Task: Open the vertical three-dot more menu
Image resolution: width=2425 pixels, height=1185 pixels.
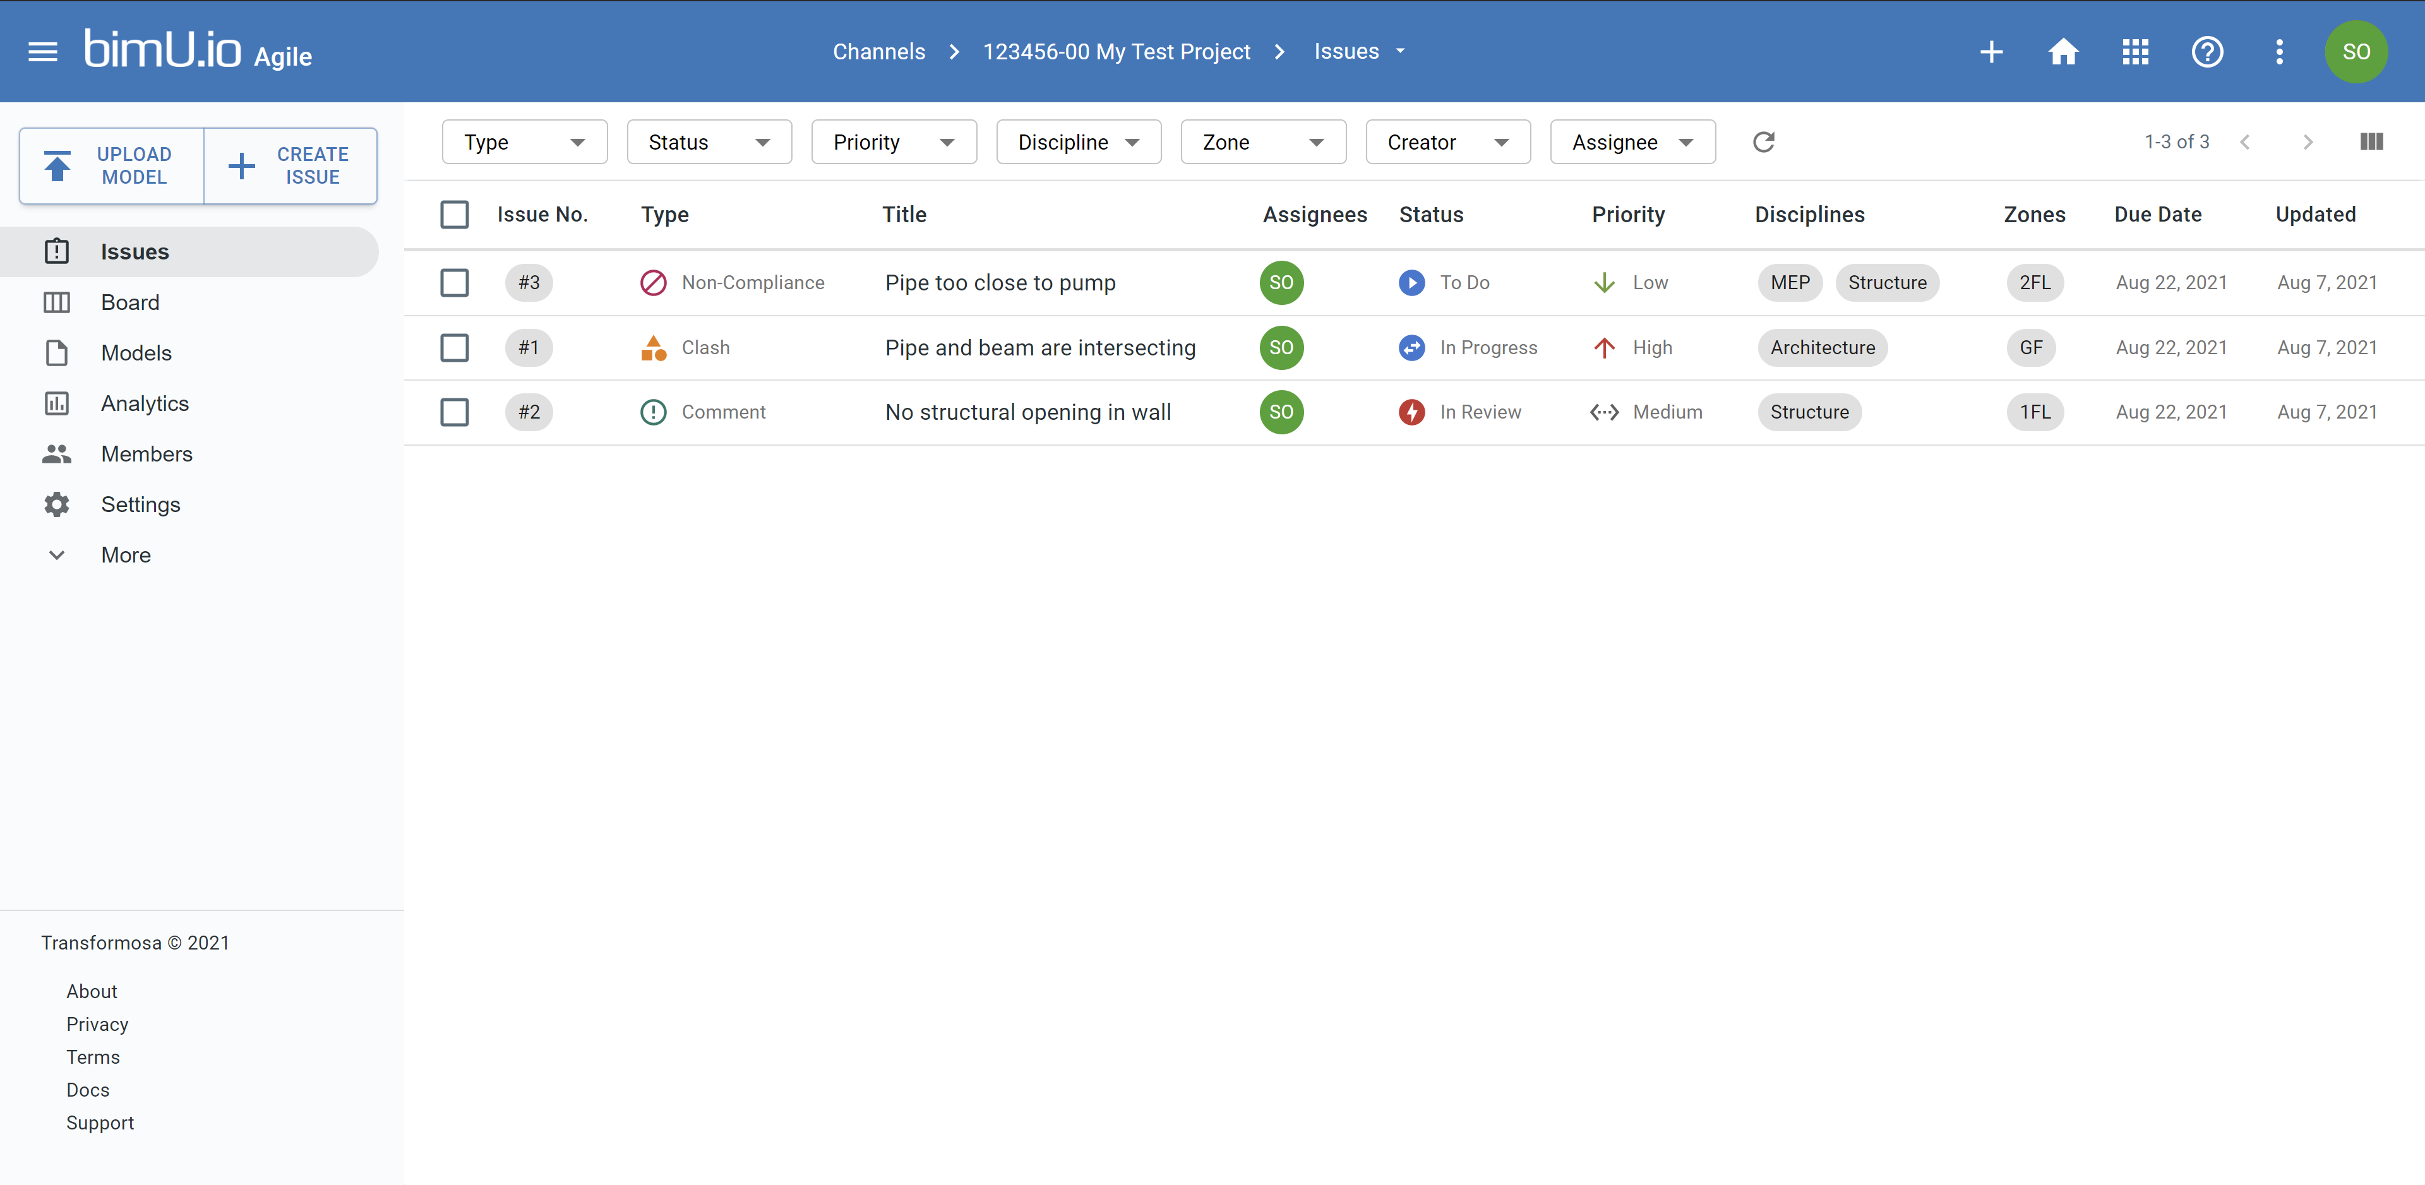Action: pyautogui.click(x=2279, y=52)
